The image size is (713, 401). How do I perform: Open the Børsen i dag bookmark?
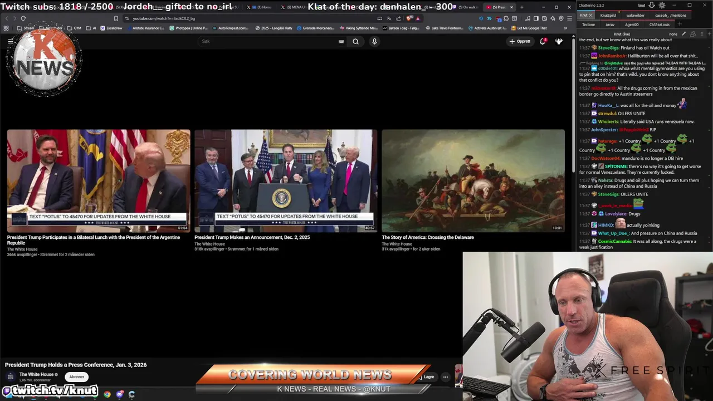pyautogui.click(x=401, y=28)
